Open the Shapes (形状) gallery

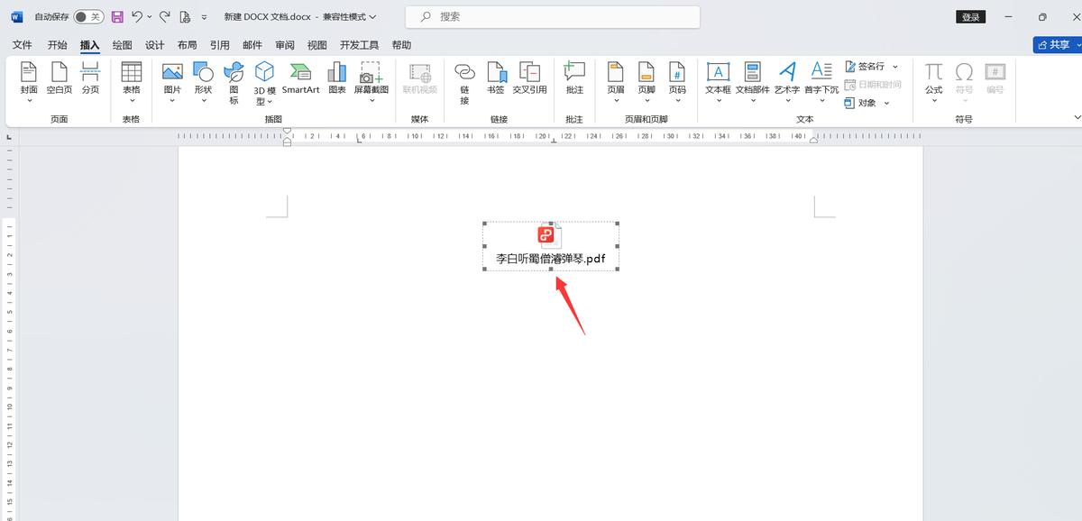coord(203,81)
